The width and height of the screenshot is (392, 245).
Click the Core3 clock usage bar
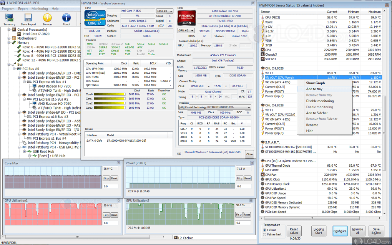[110, 108]
